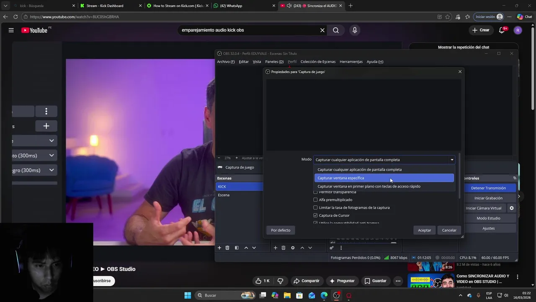Click Modo Estudio in OBS

click(x=488, y=218)
